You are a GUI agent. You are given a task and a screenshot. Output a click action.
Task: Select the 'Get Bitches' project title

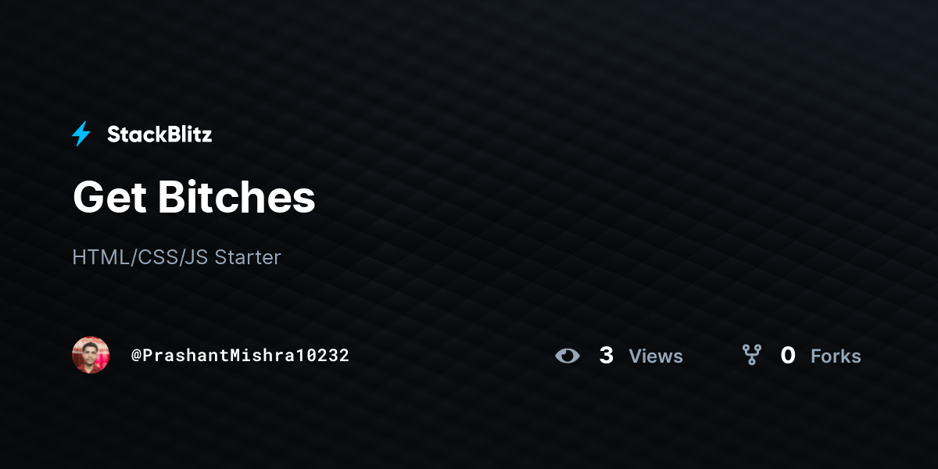tap(194, 197)
